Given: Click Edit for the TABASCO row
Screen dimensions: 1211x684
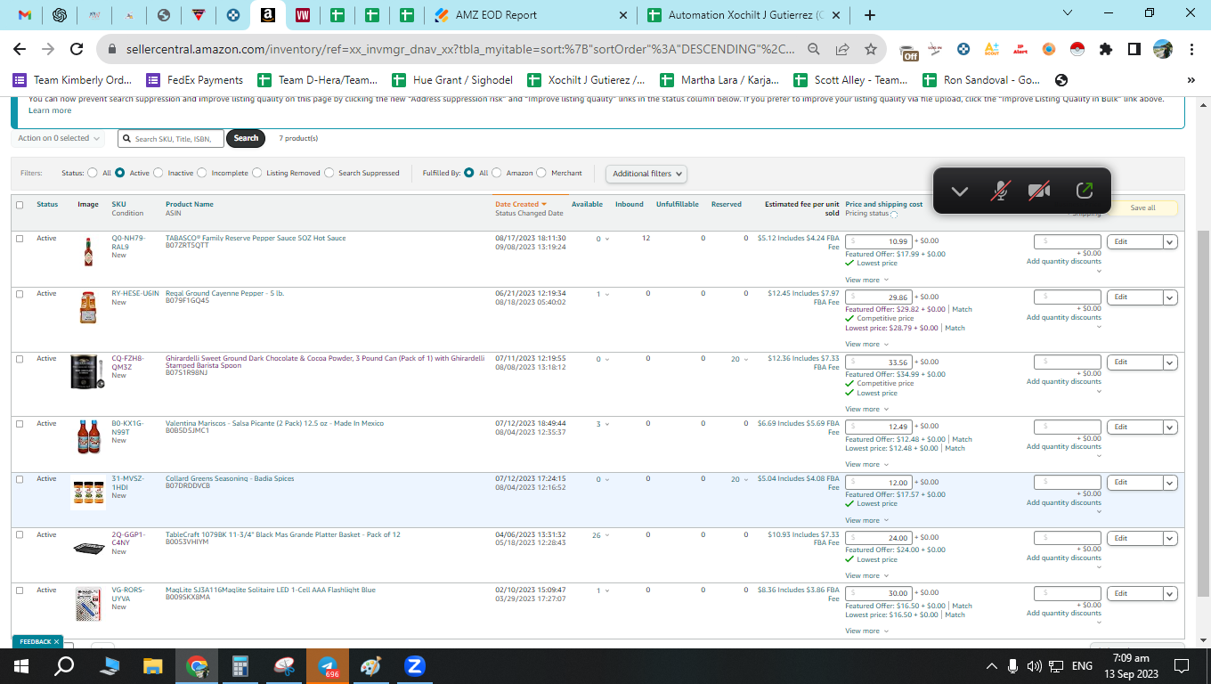Looking at the screenshot, I should [1135, 241].
